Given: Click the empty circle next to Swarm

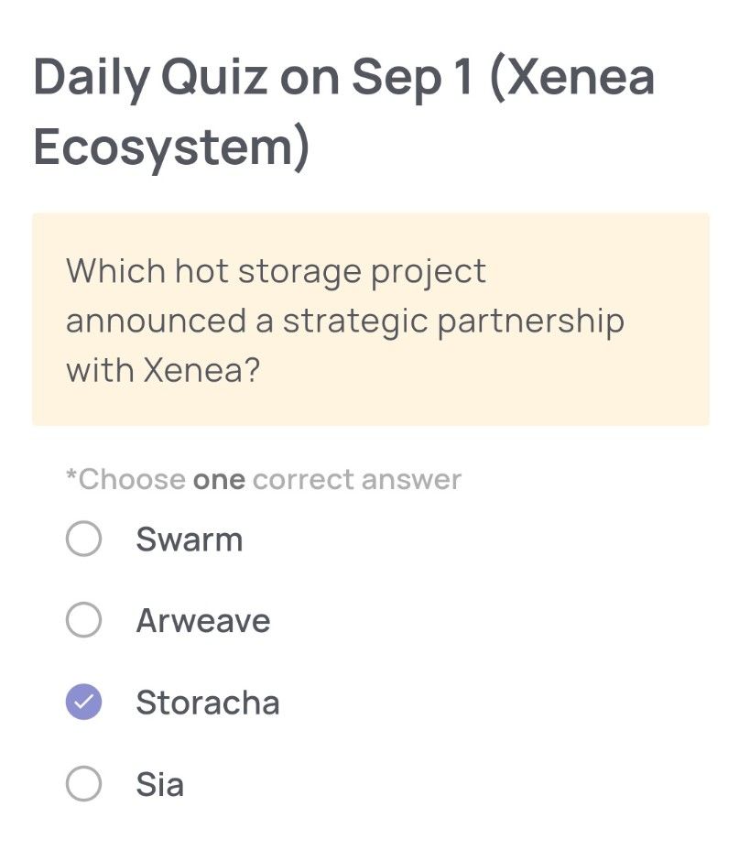Looking at the screenshot, I should point(84,539).
